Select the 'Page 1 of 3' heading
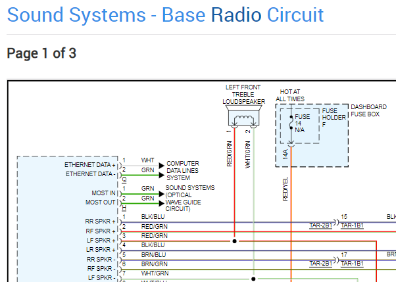Screen dimensions: 396x282 [x=41, y=53]
